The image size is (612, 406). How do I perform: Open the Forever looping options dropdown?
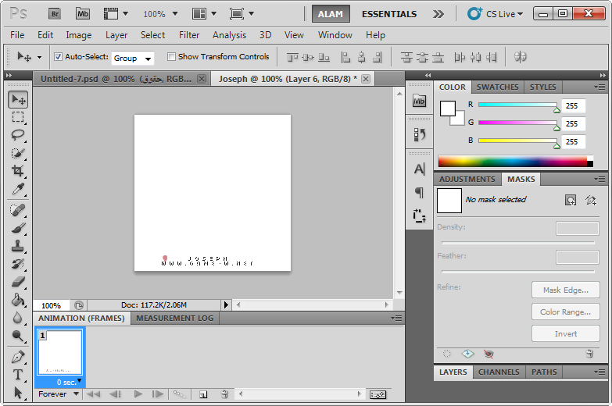[x=59, y=394]
